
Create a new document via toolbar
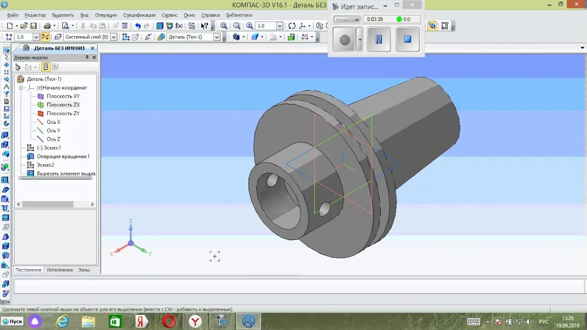pyautogui.click(x=10, y=26)
